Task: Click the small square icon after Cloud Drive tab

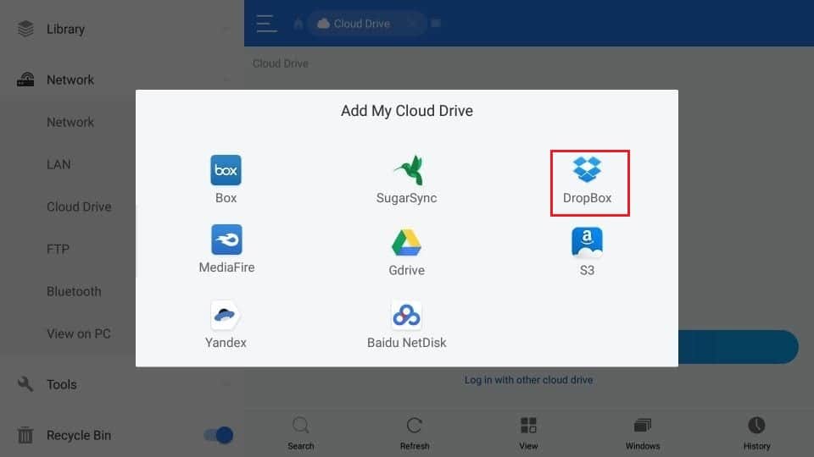Action: coord(436,24)
